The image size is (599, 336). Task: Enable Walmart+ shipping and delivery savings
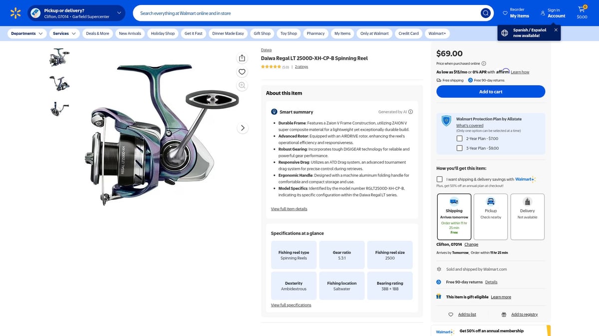(439, 179)
